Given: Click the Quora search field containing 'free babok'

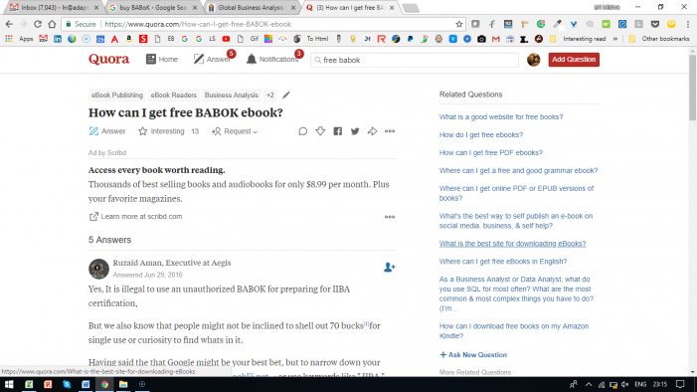Looking at the screenshot, I should tap(415, 60).
